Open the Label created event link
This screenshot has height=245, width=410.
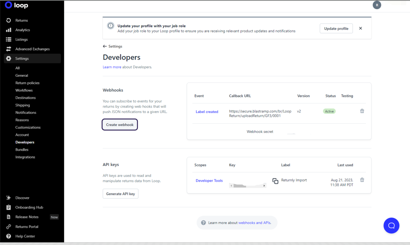(x=207, y=111)
